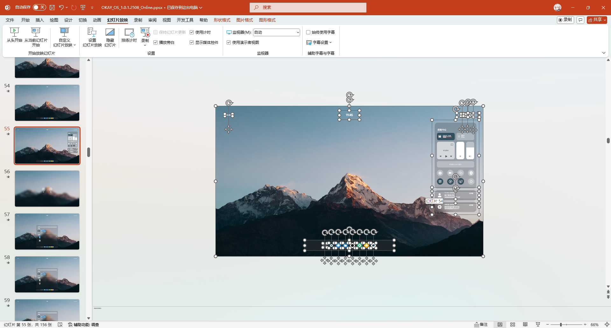
Task: Click the Share button
Action: coord(597,20)
